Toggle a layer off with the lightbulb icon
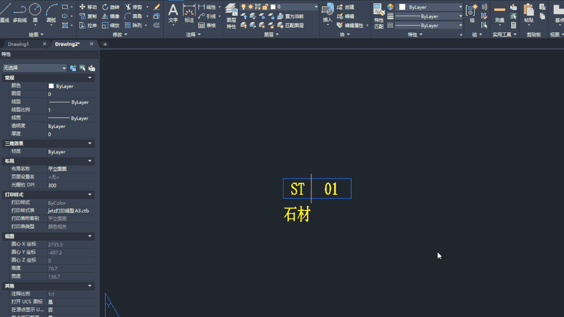The width and height of the screenshot is (564, 317). pos(244,6)
